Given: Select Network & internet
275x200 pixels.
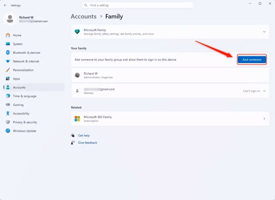Looking at the screenshot, I should click(x=34, y=61).
